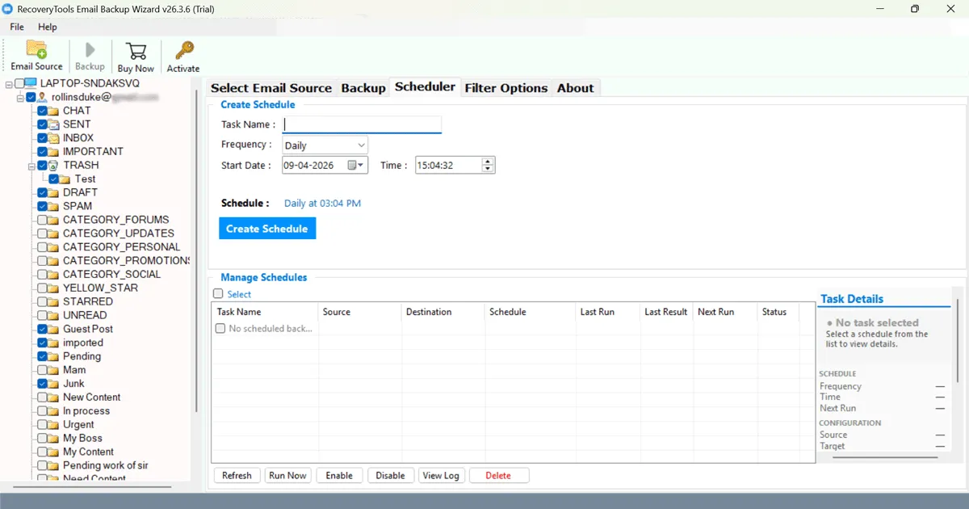
Task: Collapse the TRASH folder tree node
Action: pyautogui.click(x=31, y=166)
